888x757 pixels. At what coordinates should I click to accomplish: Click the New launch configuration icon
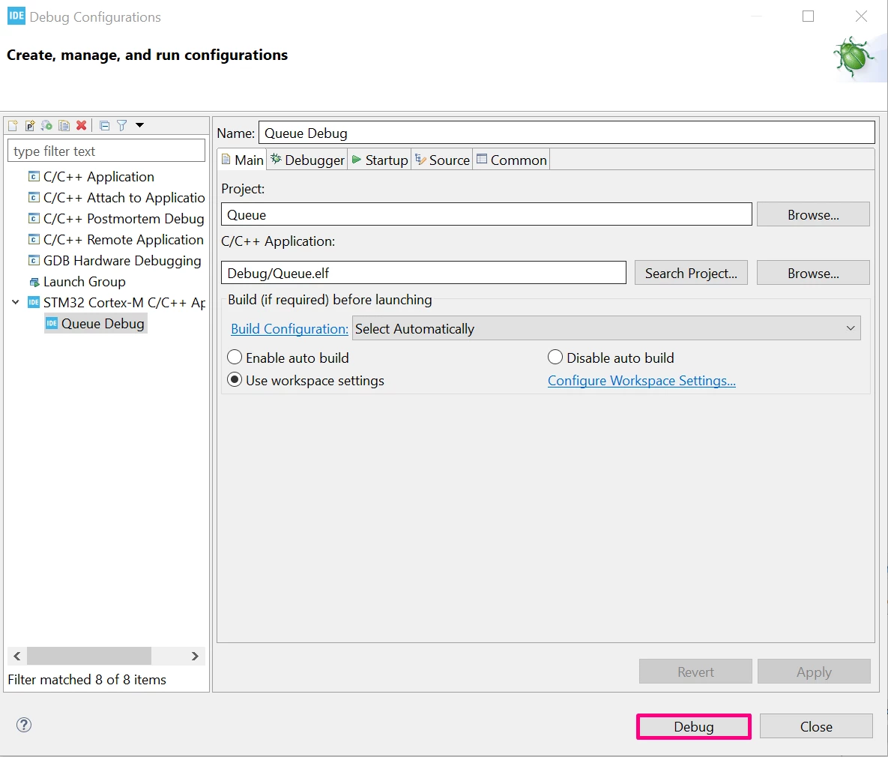coord(13,125)
